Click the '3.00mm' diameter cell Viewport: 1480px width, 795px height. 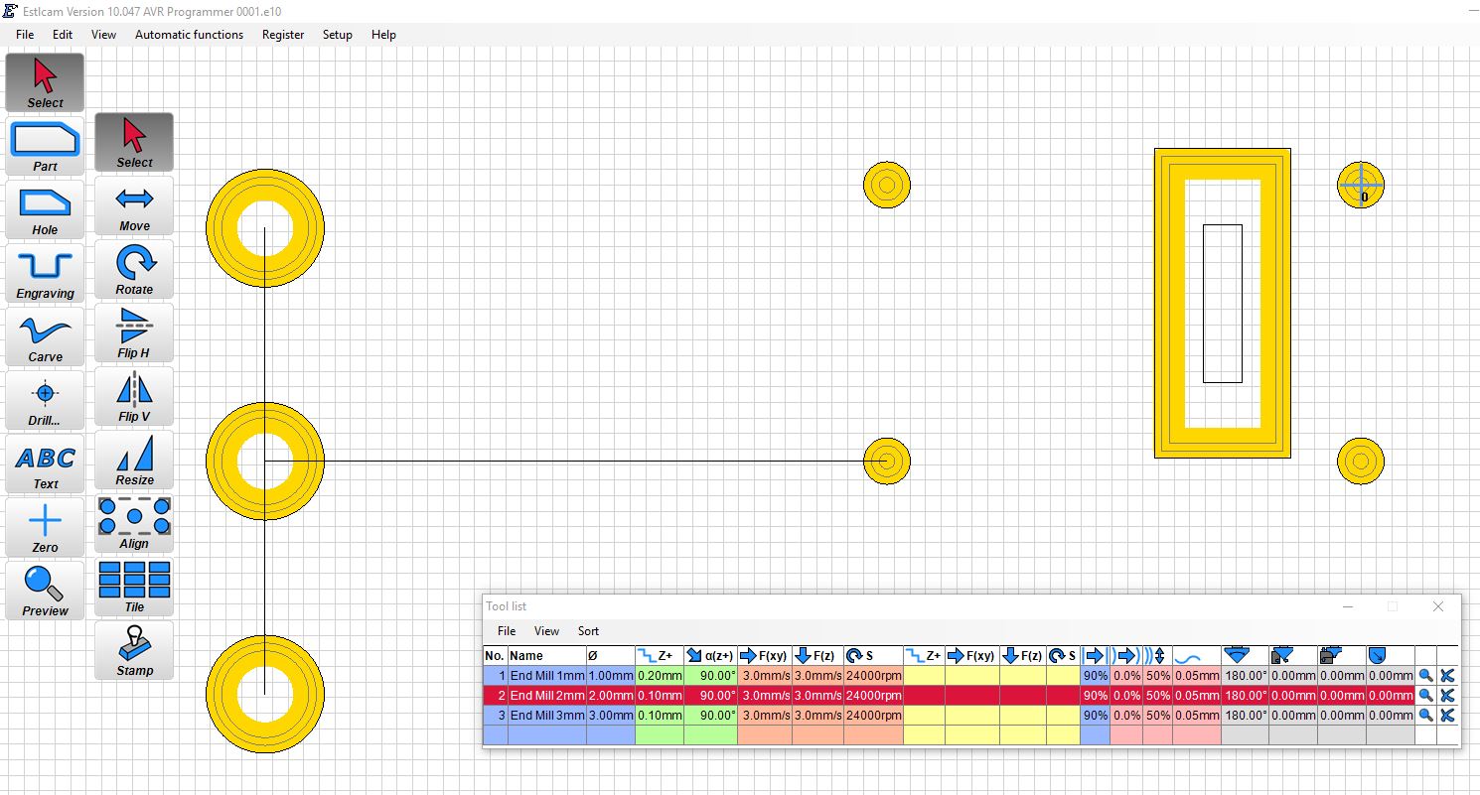(610, 715)
